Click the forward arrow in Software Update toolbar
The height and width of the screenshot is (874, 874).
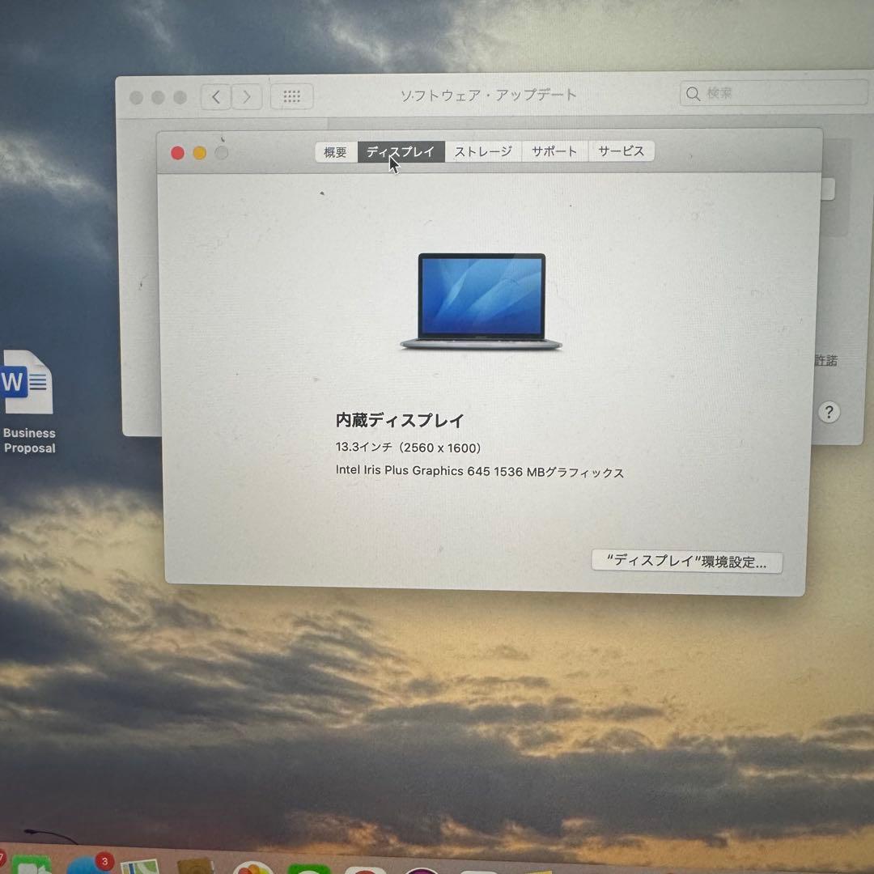pos(247,96)
